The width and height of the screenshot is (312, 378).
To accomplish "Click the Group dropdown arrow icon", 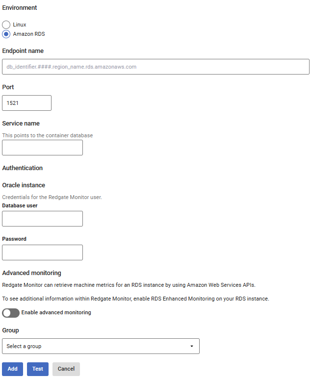I will (192, 346).
